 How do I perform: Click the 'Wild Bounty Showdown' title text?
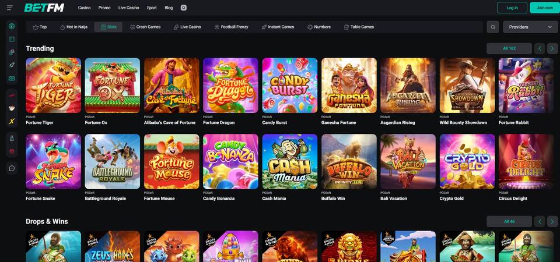point(463,123)
